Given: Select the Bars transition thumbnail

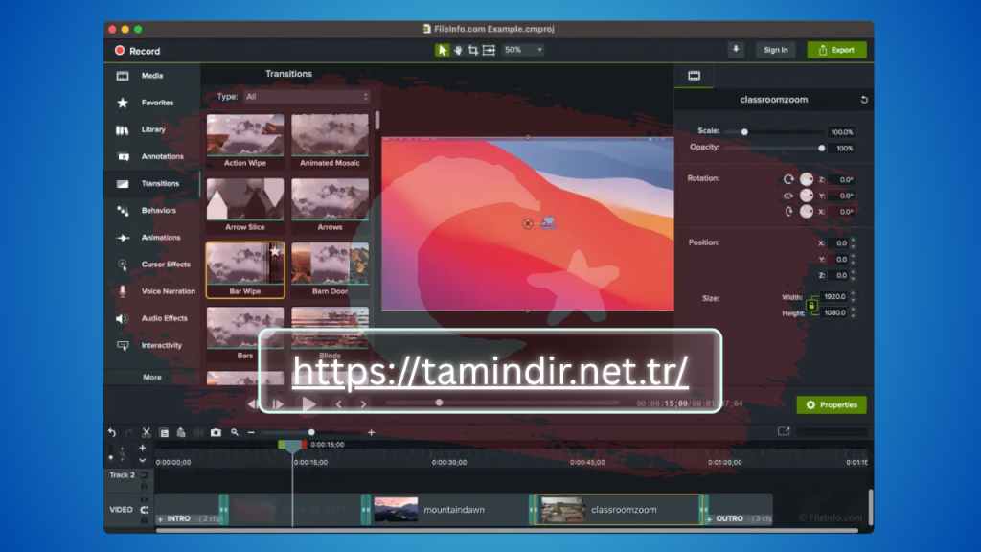Looking at the screenshot, I should pos(244,328).
